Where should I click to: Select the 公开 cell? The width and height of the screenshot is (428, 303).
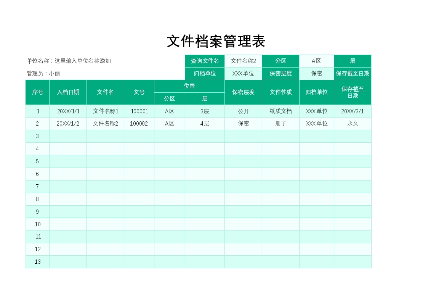click(x=243, y=111)
